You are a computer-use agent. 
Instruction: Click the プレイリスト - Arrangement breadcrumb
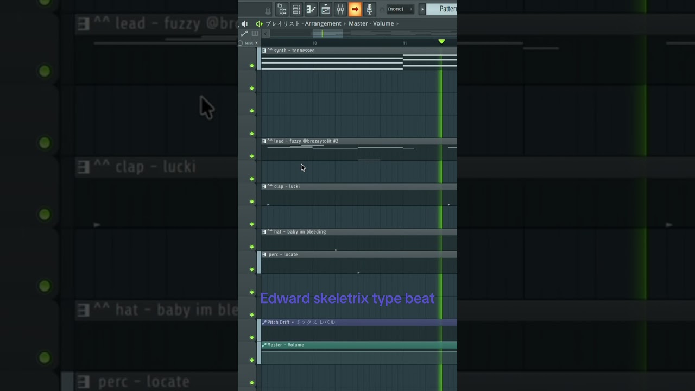coord(304,24)
